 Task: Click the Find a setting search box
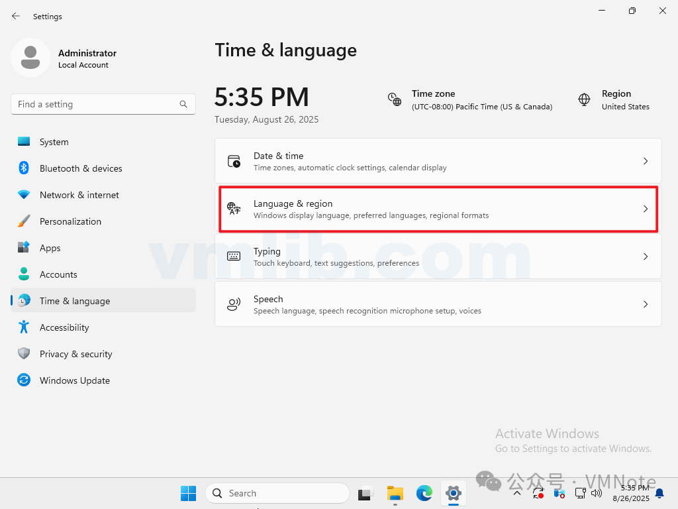pos(96,104)
